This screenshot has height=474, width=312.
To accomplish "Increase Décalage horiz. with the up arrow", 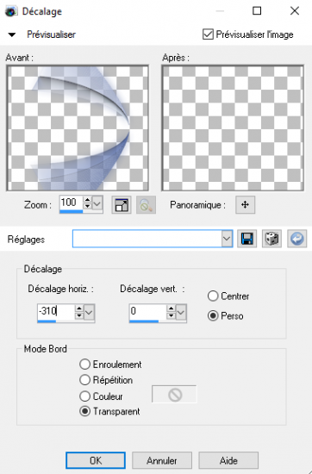I will (x=79, y=309).
